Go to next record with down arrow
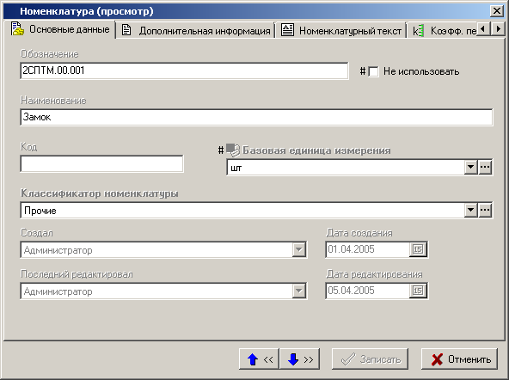 tap(299, 359)
